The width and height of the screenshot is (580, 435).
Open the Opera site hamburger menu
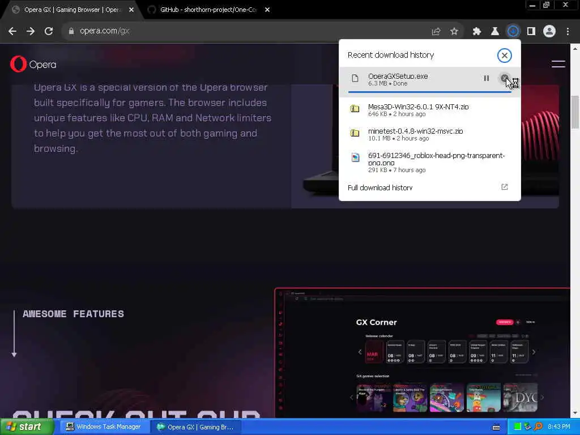point(558,64)
